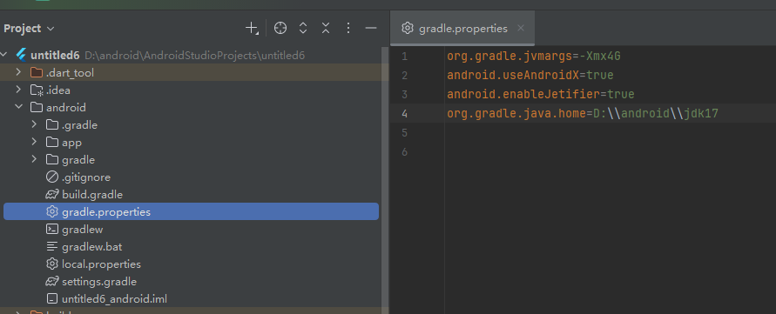Click the Collapse All icon in Project panel

325,28
